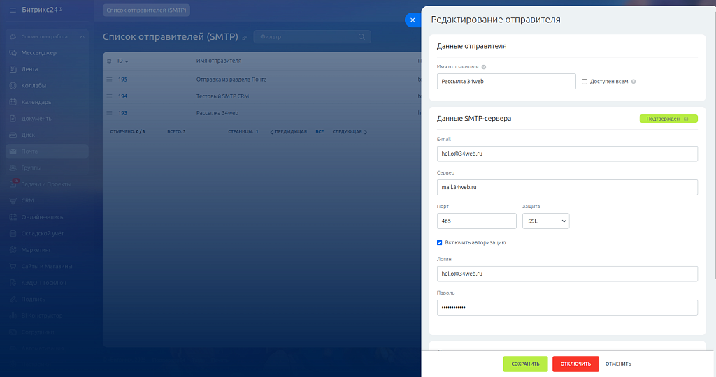Viewport: 716px width, 377px height.
Task: Click search magnifier in filter field
Action: click(361, 37)
